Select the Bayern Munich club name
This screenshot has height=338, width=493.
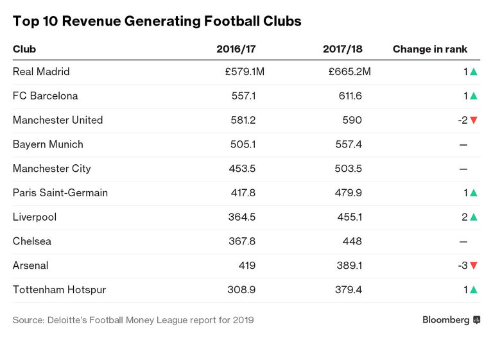(48, 144)
